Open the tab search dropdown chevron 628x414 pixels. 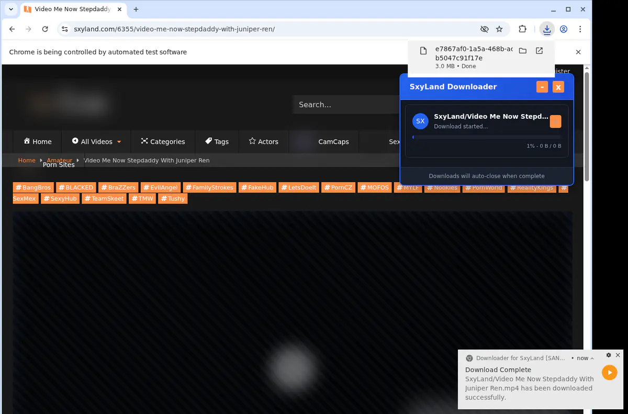click(x=11, y=9)
